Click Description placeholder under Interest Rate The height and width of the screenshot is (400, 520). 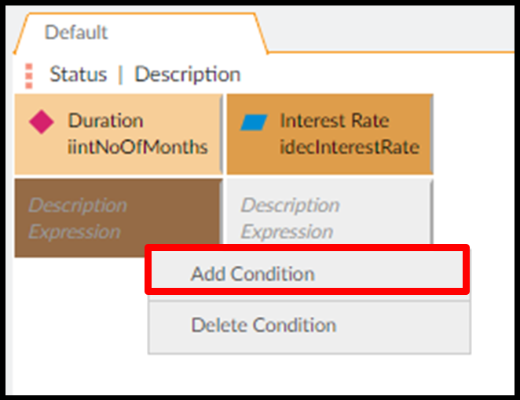[290, 205]
